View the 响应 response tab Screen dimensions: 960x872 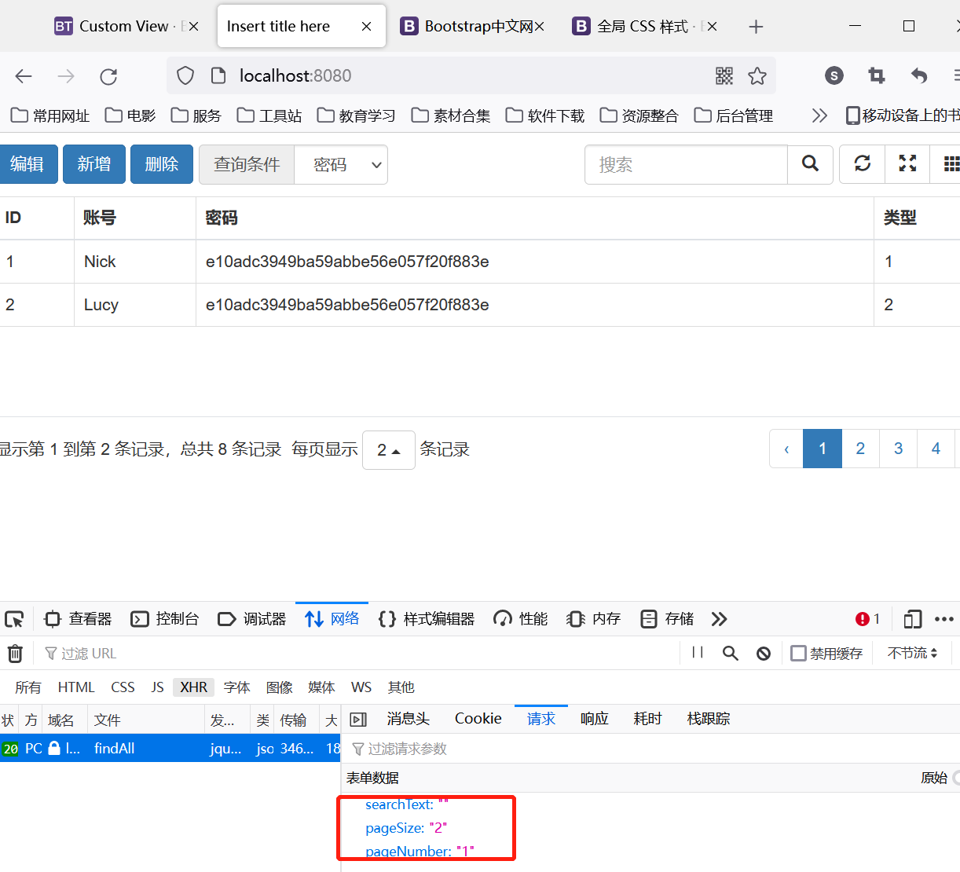point(595,719)
